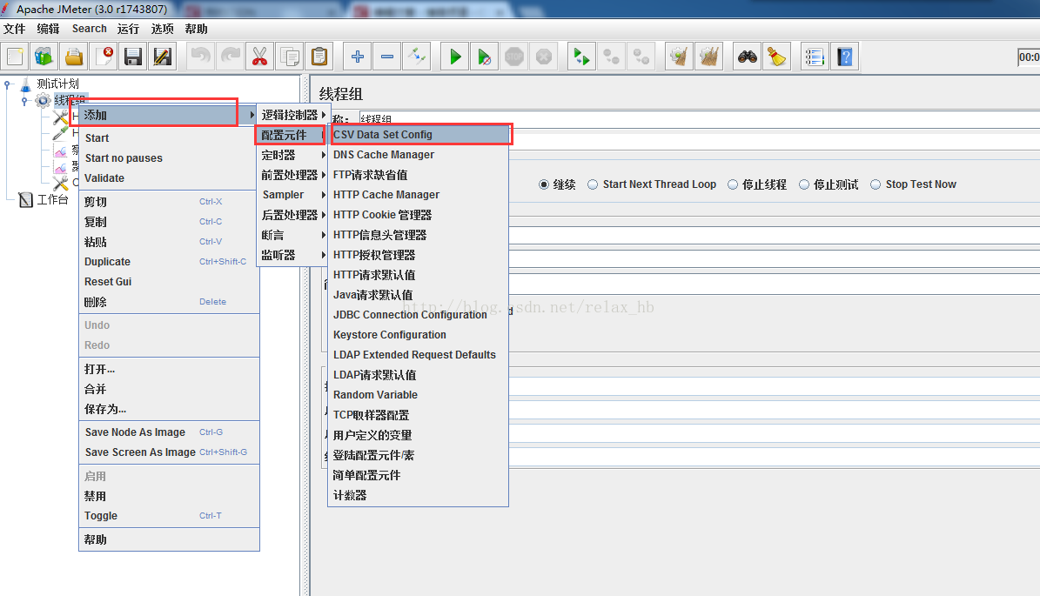Click the Stop sign toolbar icon
The width and height of the screenshot is (1040, 596).
point(514,57)
